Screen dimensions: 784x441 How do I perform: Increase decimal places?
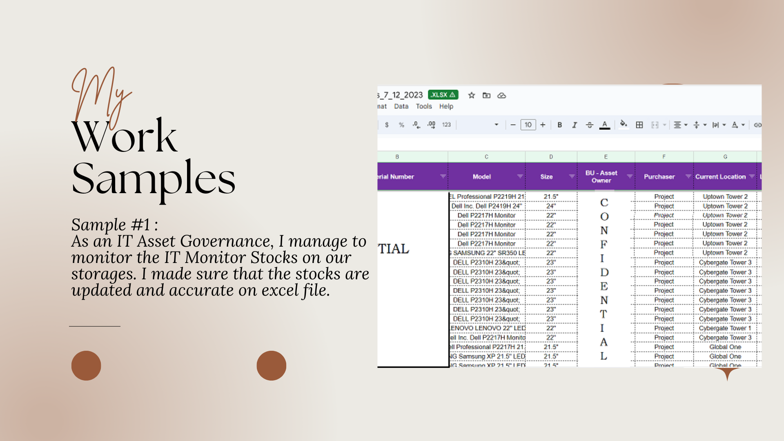pos(431,125)
